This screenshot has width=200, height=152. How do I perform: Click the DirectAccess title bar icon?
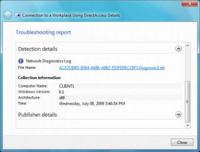pos(18,15)
